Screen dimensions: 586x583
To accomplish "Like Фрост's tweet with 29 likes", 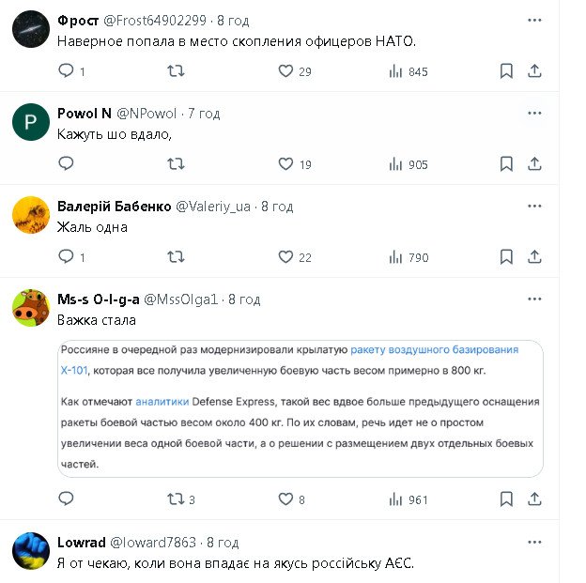I will point(286,71).
